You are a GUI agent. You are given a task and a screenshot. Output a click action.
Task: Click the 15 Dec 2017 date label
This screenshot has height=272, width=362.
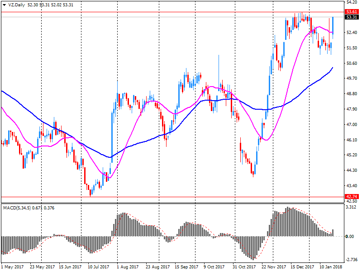coord(302,267)
